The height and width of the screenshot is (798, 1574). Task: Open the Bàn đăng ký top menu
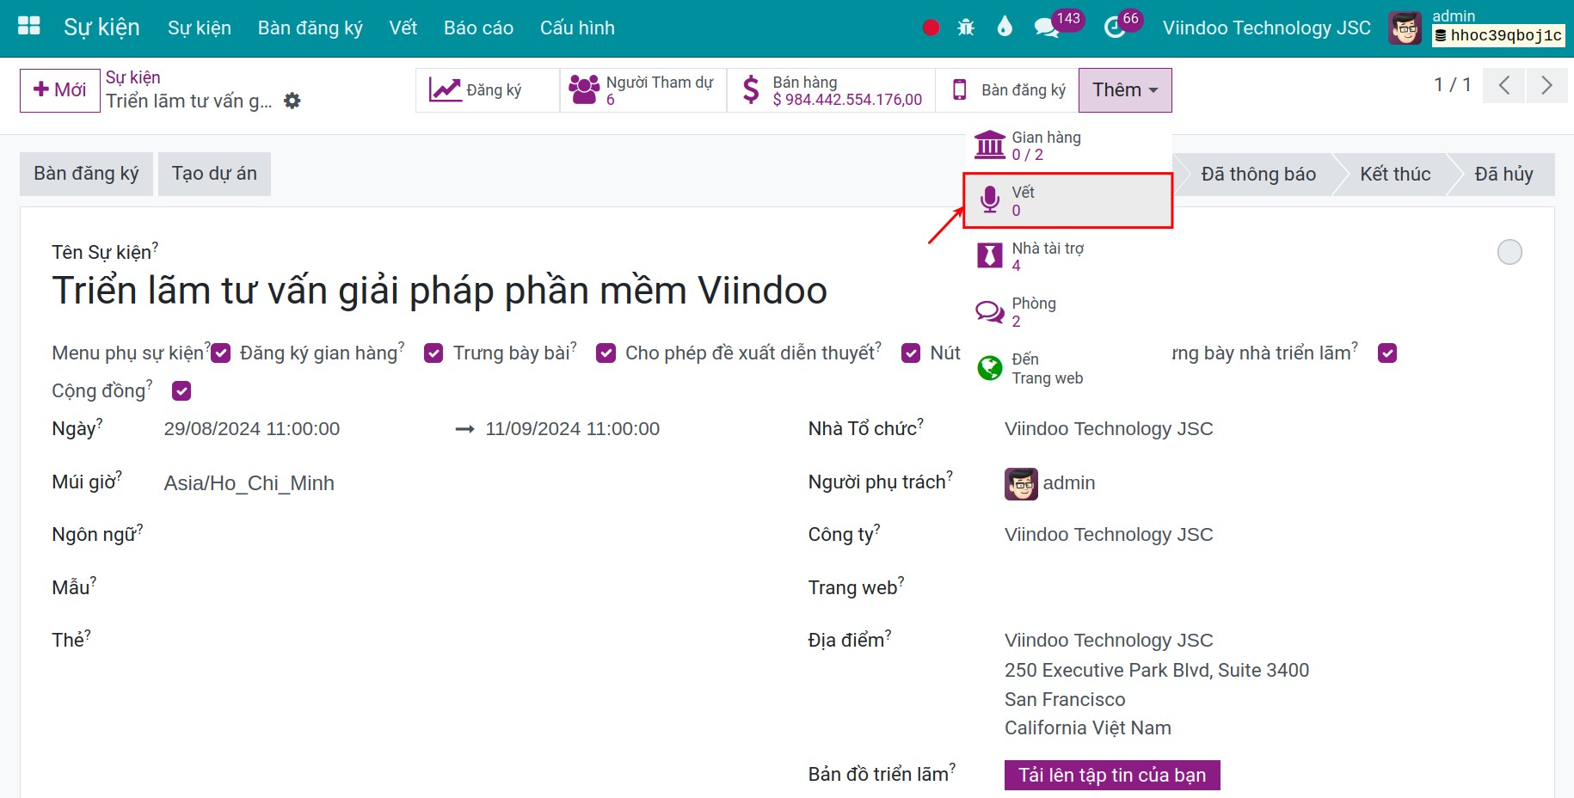point(310,28)
